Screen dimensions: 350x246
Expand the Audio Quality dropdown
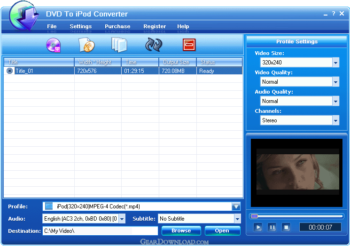pos(335,101)
